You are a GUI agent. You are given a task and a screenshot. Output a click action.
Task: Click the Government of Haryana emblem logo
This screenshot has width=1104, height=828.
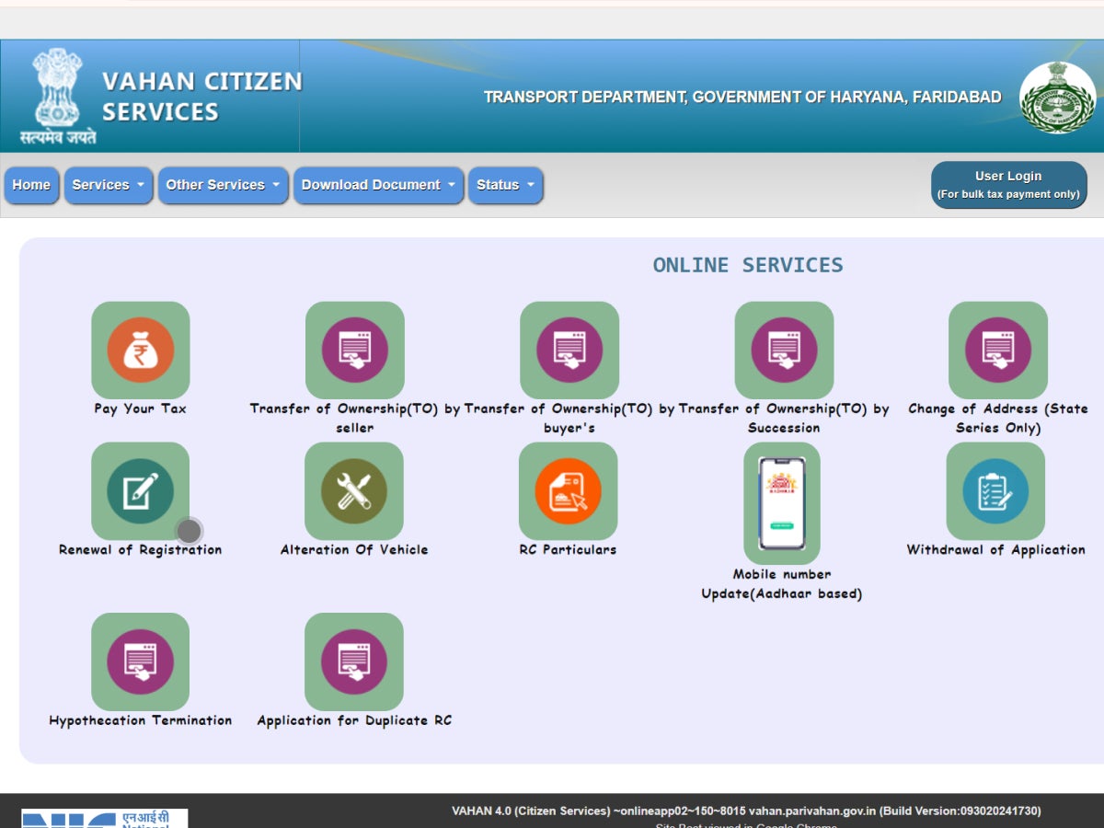point(1056,95)
